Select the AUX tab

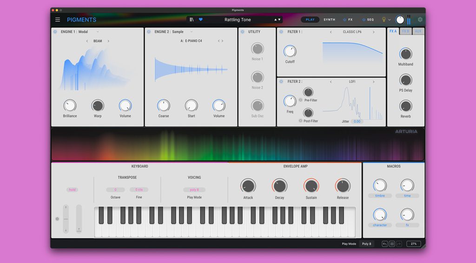[x=418, y=31]
